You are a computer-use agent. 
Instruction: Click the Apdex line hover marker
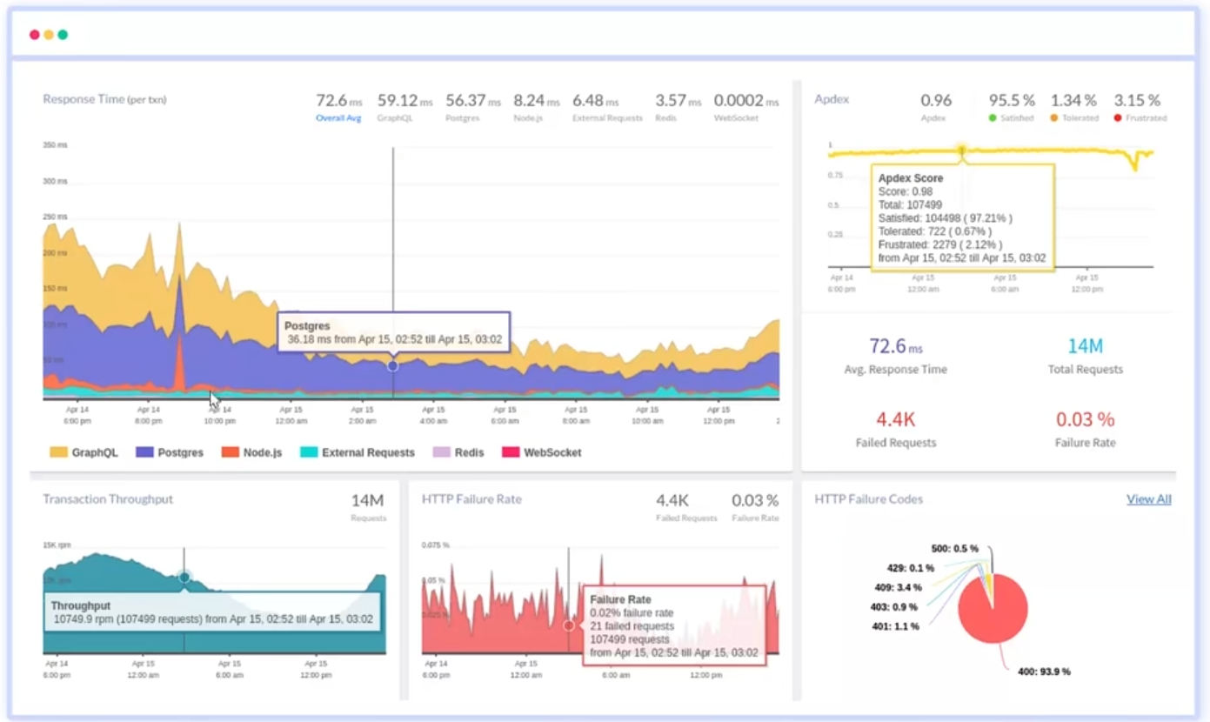tap(962, 150)
